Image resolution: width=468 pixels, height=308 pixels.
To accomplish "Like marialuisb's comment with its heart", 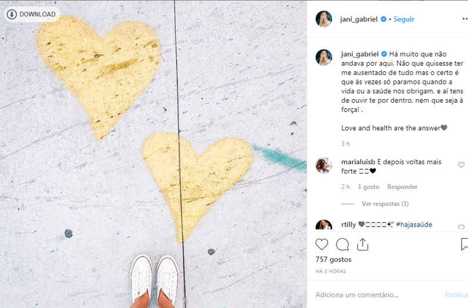I will tap(461, 165).
